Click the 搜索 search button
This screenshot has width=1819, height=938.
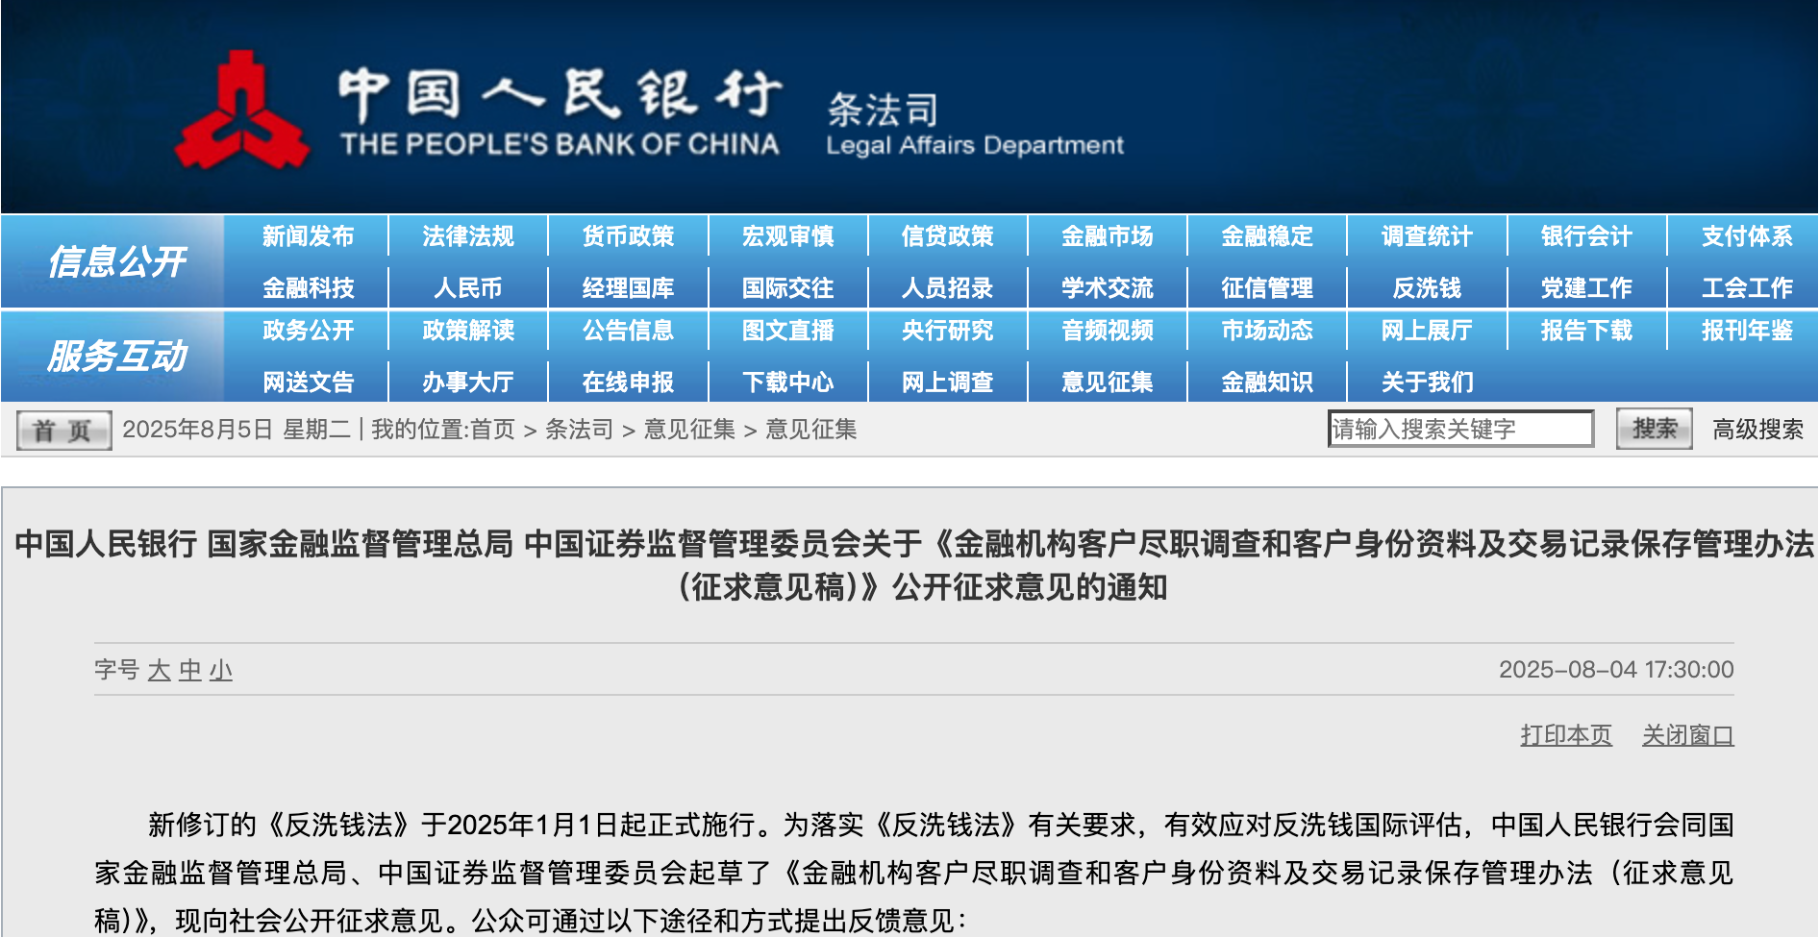(1654, 429)
